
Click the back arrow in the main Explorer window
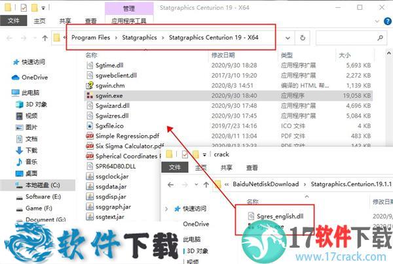pyautogui.click(x=10, y=38)
